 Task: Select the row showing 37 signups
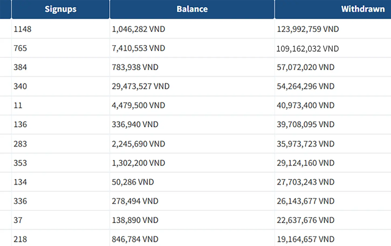point(18,220)
